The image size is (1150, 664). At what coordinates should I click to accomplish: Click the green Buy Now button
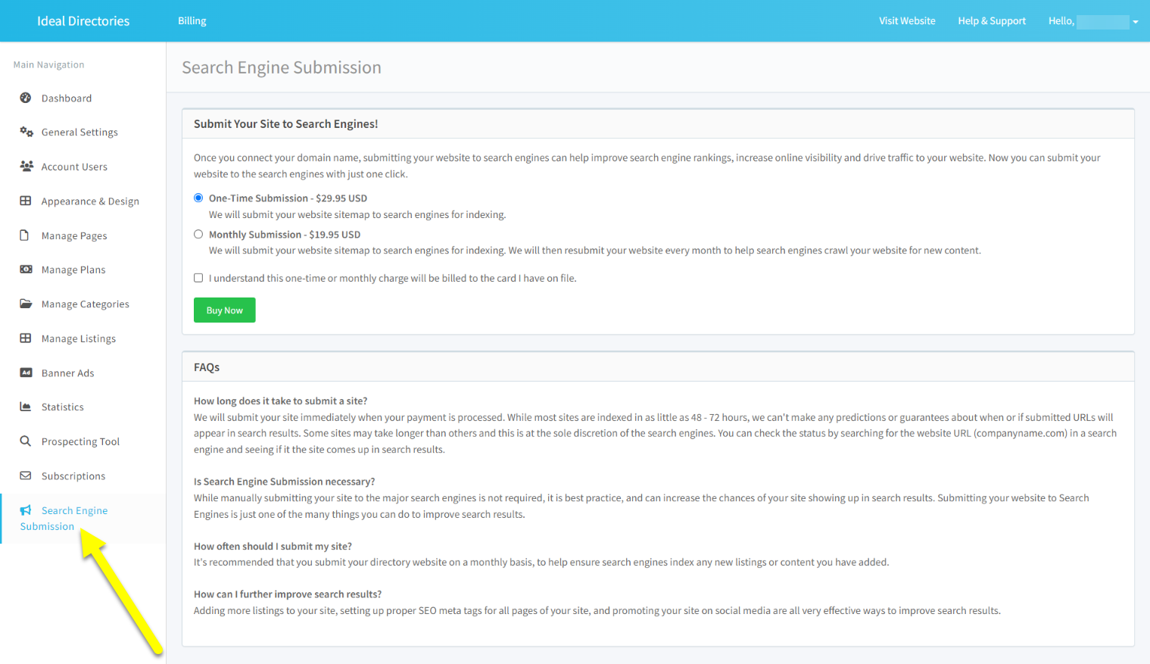(224, 310)
